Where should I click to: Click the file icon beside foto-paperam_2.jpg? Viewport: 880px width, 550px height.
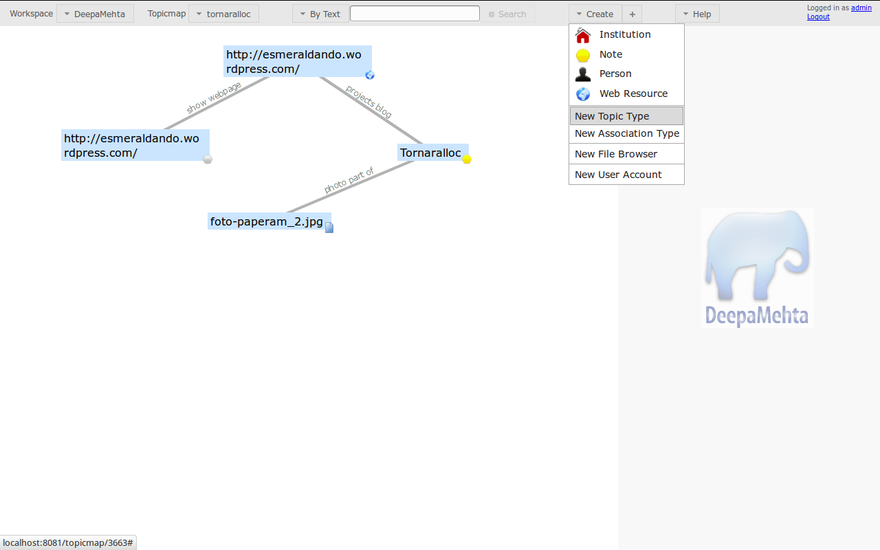tap(329, 228)
